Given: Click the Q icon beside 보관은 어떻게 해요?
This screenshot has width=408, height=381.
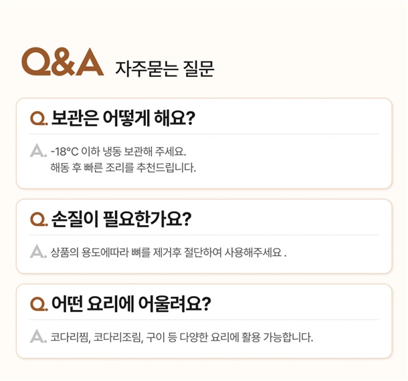Looking at the screenshot, I should pos(39,118).
